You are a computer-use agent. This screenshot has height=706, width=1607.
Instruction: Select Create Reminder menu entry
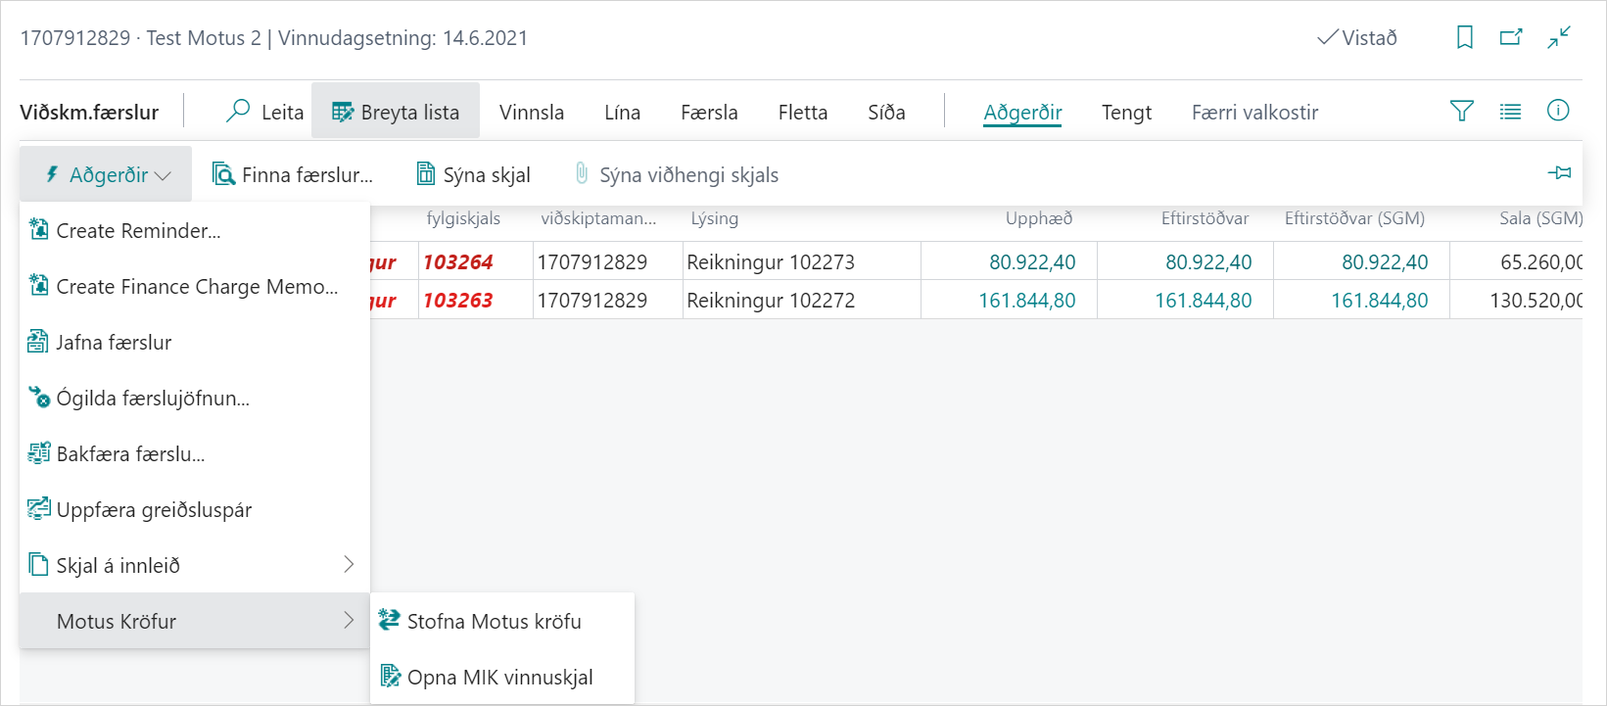click(x=138, y=231)
